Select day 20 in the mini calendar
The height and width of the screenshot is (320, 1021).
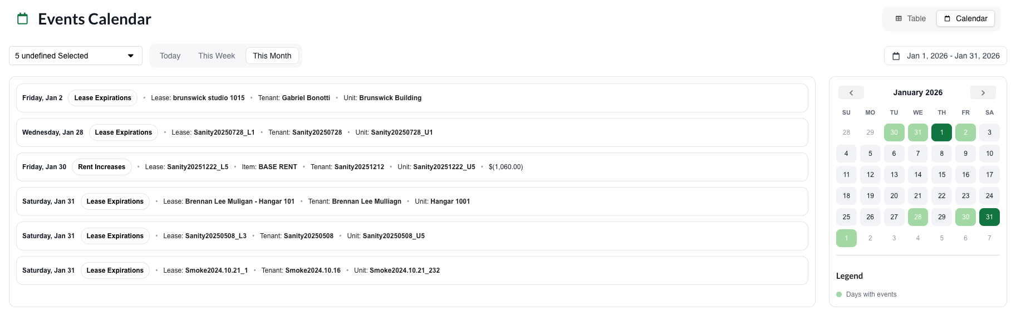(x=894, y=196)
